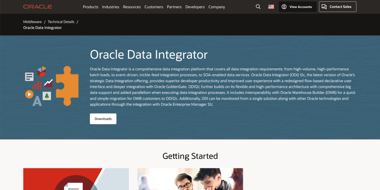Image resolution: width=380 pixels, height=190 pixels.
Task: Click the Oracle logo
Action: click(x=38, y=7)
